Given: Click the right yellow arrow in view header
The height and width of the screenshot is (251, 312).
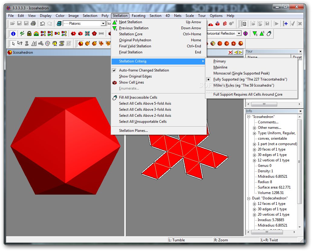Looking at the screenshot, I should pos(241,52).
